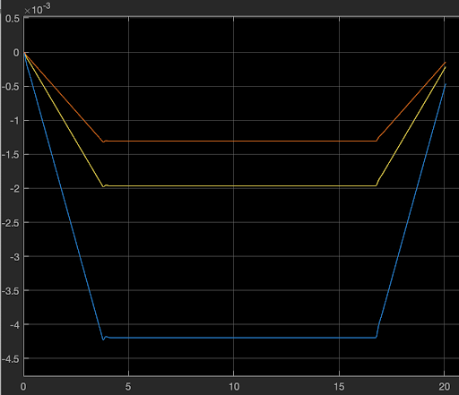The image size is (459, 395).
Task: Click the x-axis tick label 20
Action: tap(444, 387)
